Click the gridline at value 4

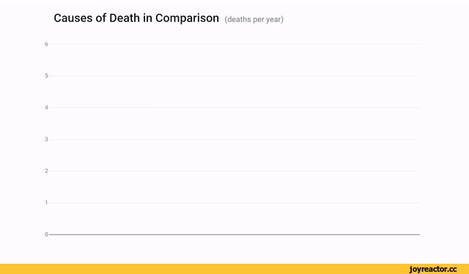click(x=234, y=108)
